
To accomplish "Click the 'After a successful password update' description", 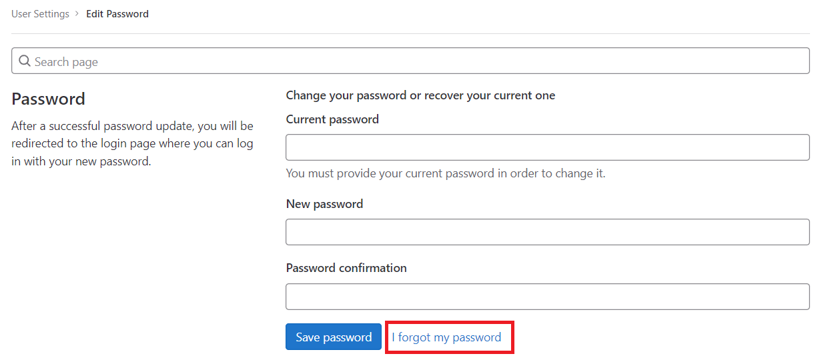I will point(133,143).
